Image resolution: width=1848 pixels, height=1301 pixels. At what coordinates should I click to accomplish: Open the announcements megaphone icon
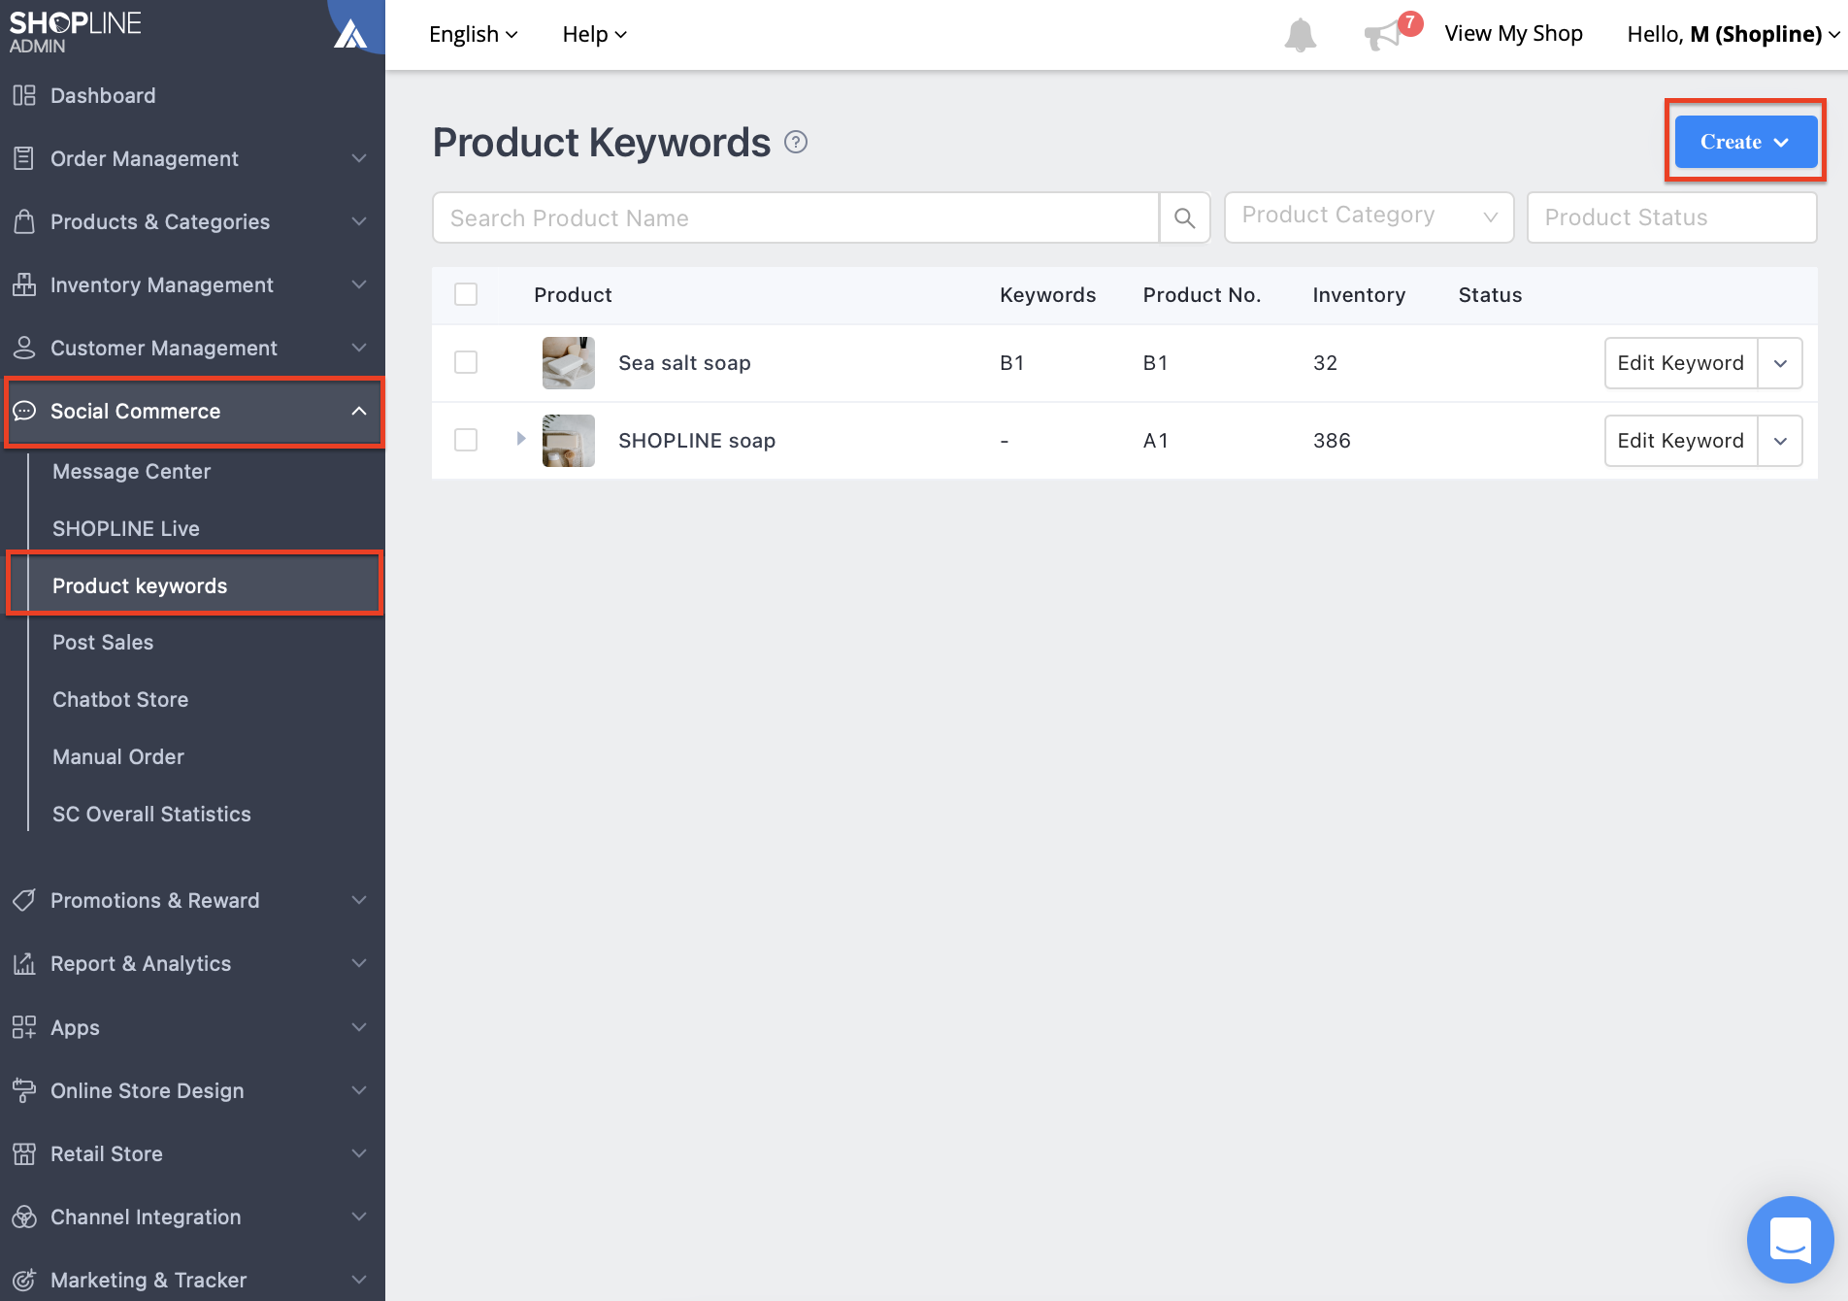pos(1382,36)
